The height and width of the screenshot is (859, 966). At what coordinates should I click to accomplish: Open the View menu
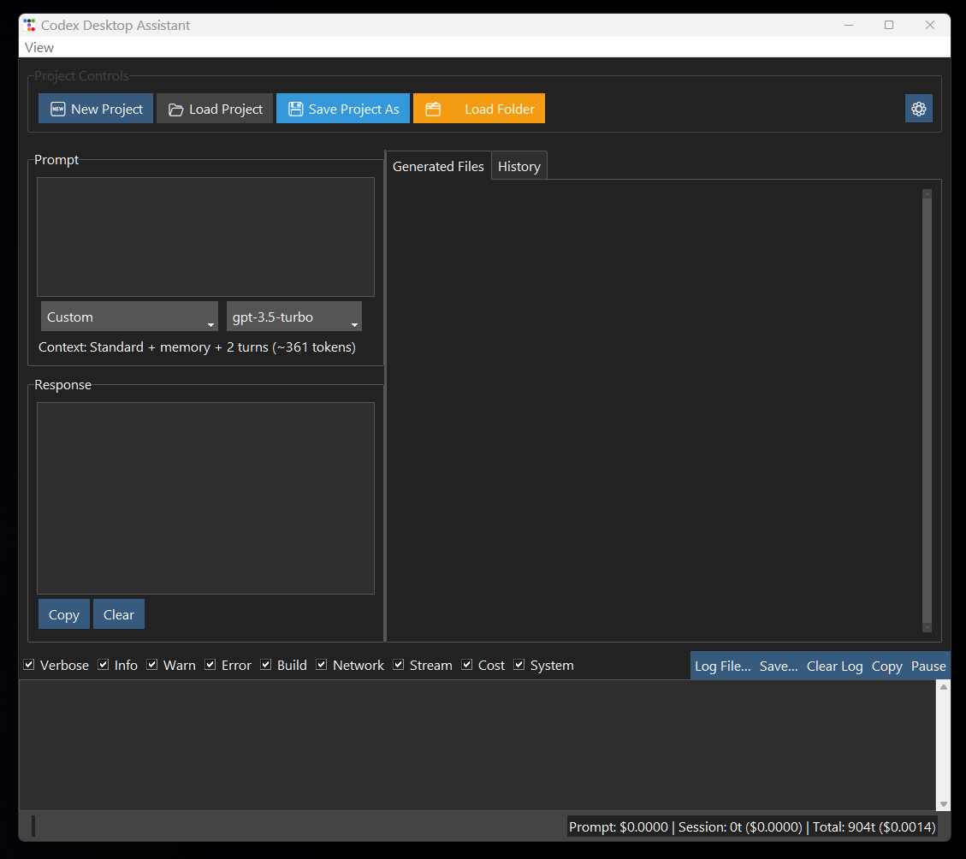tap(39, 48)
